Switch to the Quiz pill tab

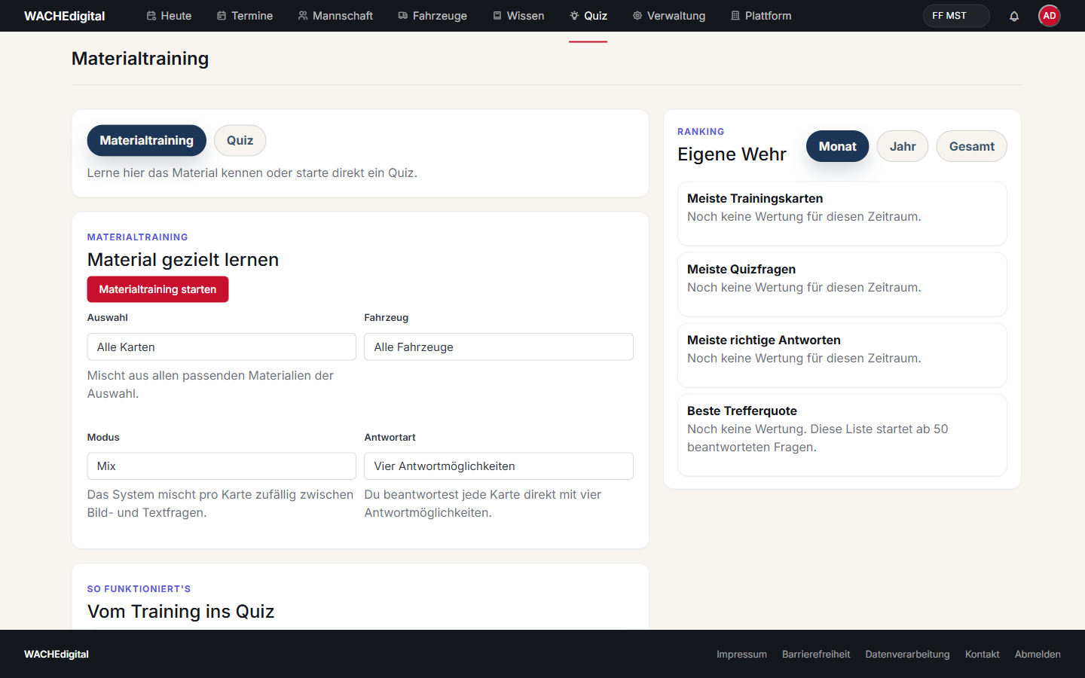240,141
